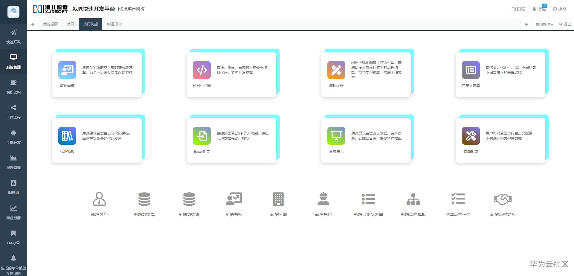Open the 桌面配置 tools icon

click(x=471, y=136)
